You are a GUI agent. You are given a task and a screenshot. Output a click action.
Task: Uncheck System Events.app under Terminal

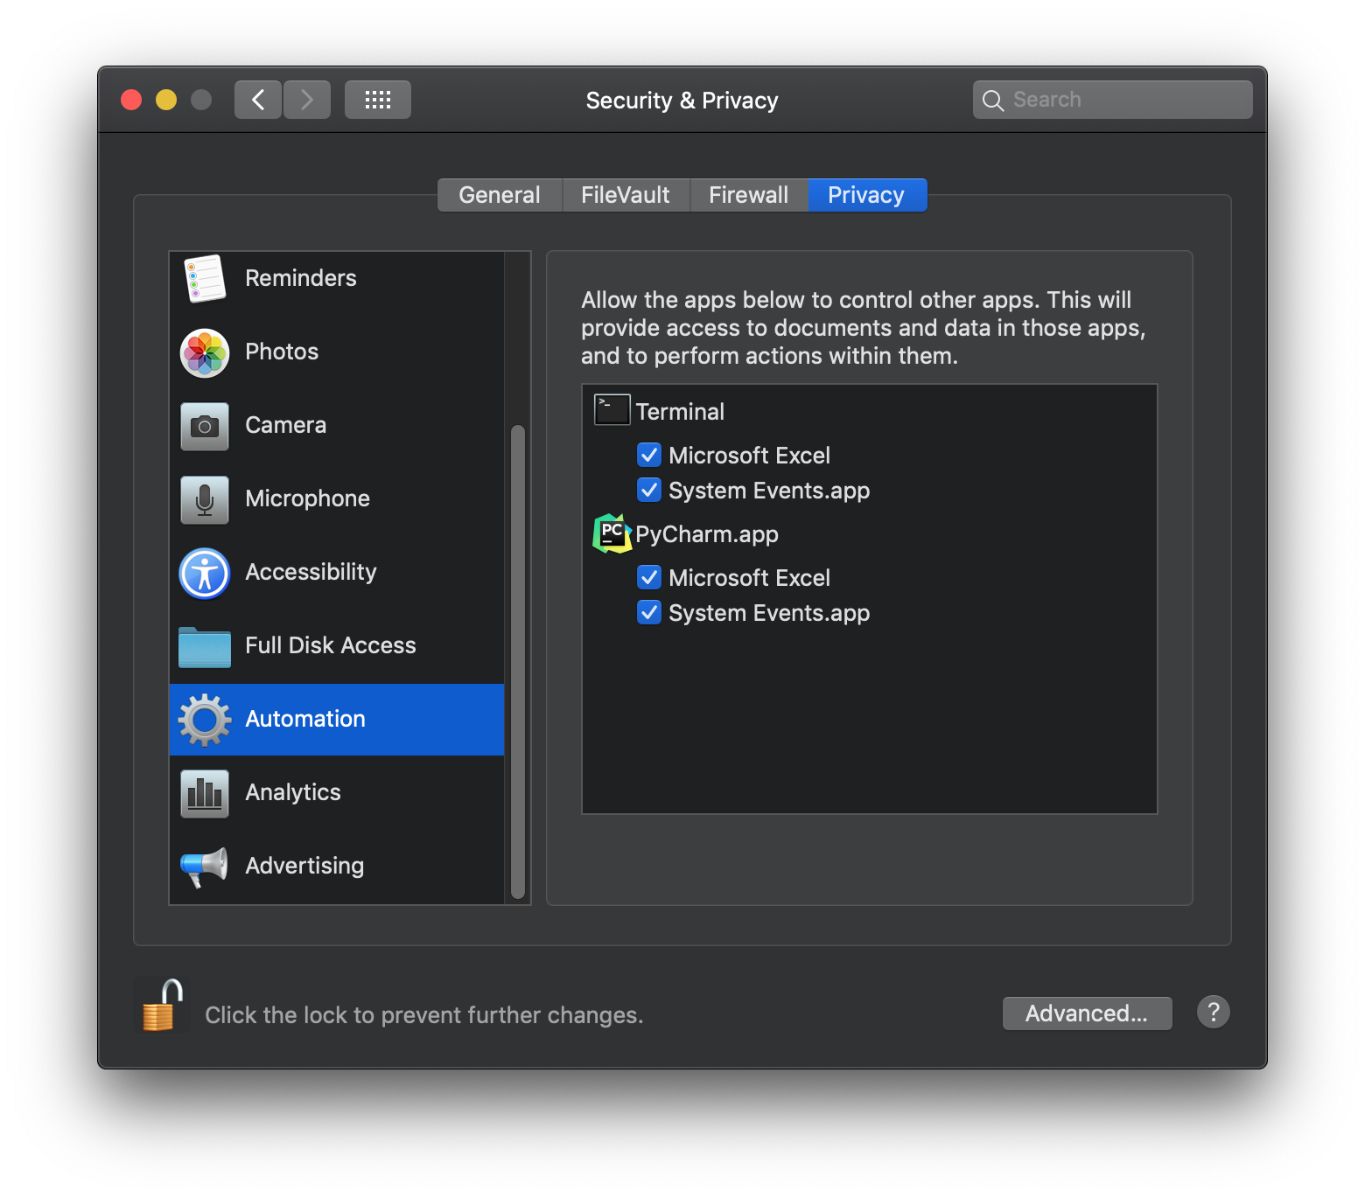(x=649, y=490)
